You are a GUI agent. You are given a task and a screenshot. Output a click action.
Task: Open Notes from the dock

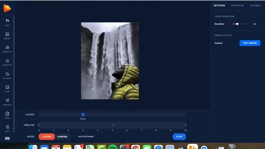tap(67, 147)
